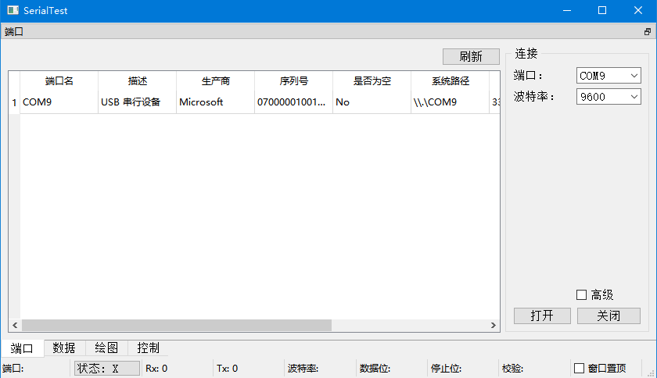The height and width of the screenshot is (378, 657).
Task: Click the 端口 status bar label
Action: 13,369
